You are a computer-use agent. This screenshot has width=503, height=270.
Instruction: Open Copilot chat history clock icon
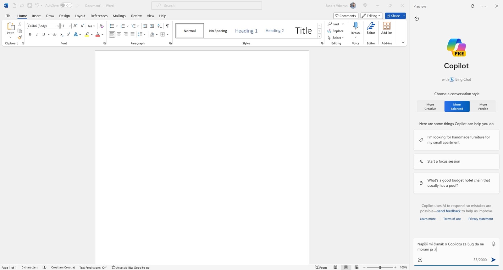point(417,19)
